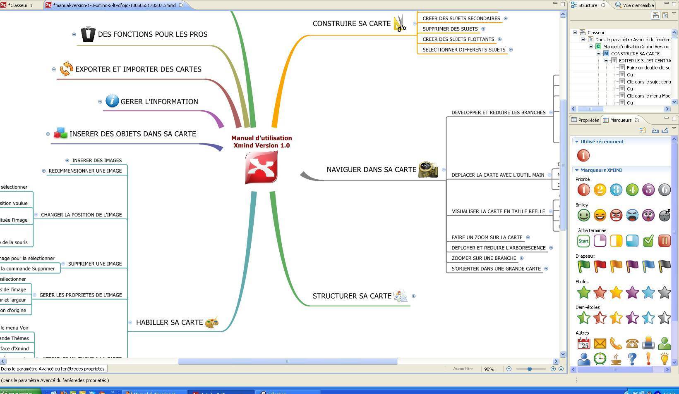Viewport: 679px width, 394px height.
Task: Expand the GERER L'INFORMATION branch
Action: click(x=100, y=102)
